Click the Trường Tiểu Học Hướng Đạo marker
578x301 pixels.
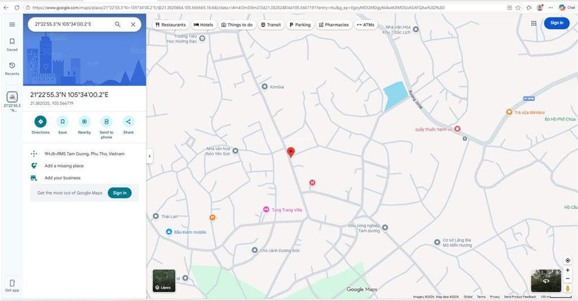tap(202, 38)
